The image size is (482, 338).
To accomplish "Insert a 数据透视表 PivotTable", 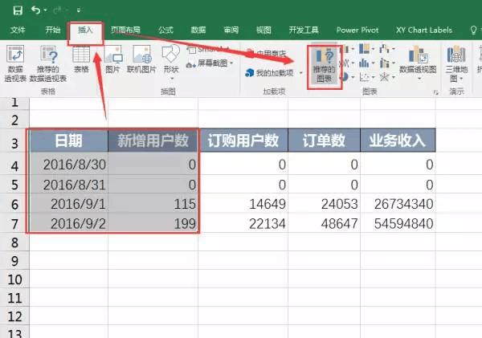I will 15,63.
